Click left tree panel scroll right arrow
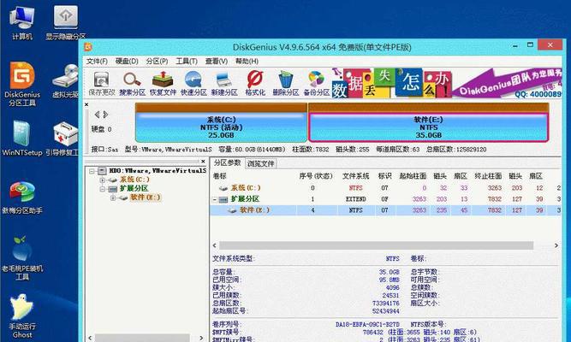This screenshot has height=342, width=571. click(x=201, y=338)
